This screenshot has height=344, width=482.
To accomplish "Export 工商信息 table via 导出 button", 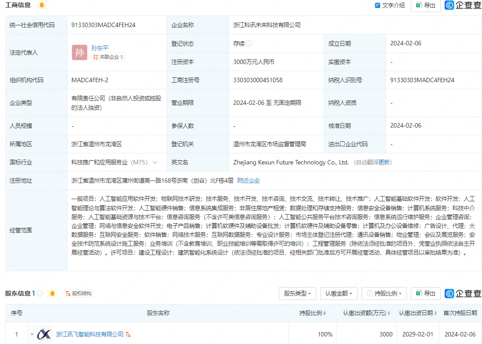I will tap(426, 5).
